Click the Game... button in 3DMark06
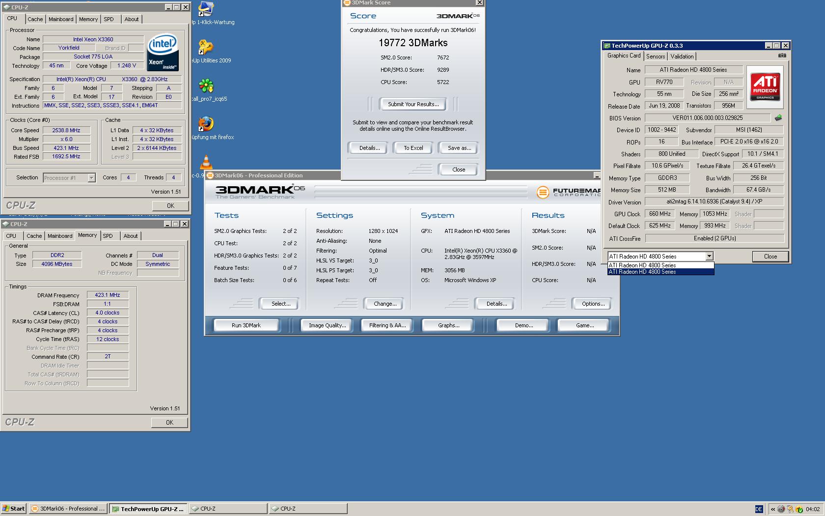Image resolution: width=825 pixels, height=516 pixels. 584,325
